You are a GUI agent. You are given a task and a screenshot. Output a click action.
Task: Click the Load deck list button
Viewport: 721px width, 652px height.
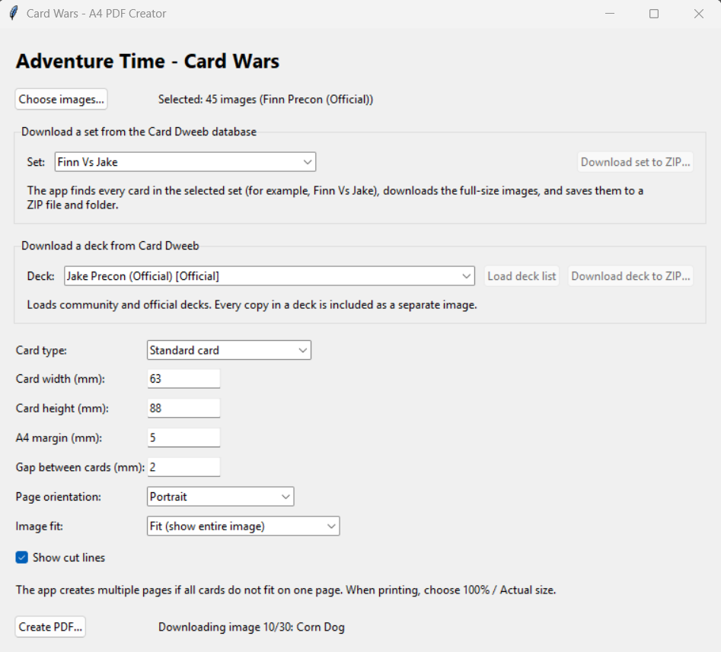coord(522,275)
